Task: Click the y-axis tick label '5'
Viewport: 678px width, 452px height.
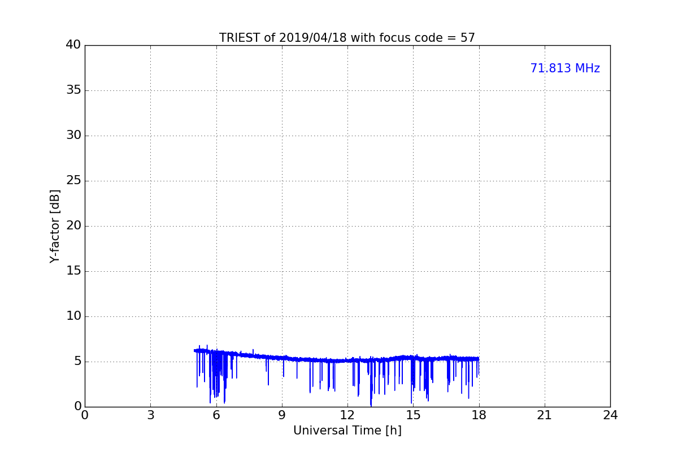Action: 77,362
